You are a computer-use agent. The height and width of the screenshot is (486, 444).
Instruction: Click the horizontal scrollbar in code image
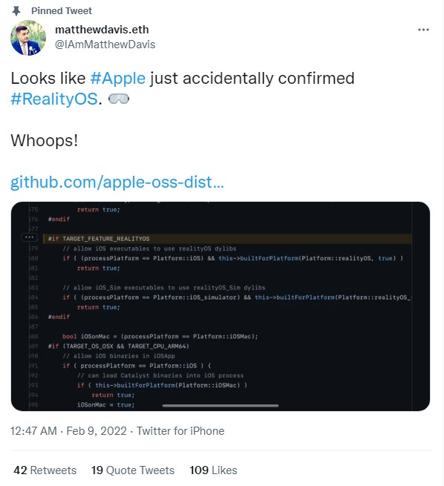tap(221, 405)
